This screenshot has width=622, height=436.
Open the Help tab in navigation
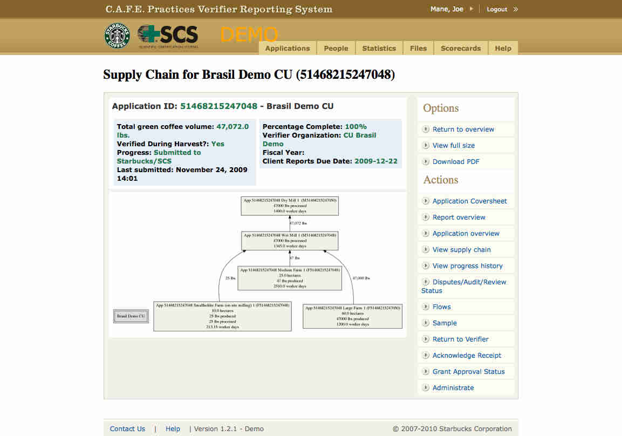pos(503,48)
